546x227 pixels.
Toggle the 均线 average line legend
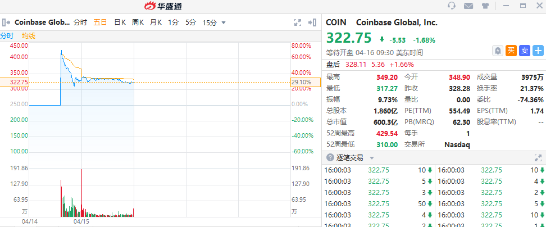point(29,35)
